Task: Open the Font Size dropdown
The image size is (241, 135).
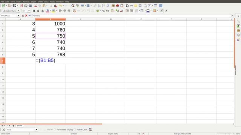Action: 29,11
